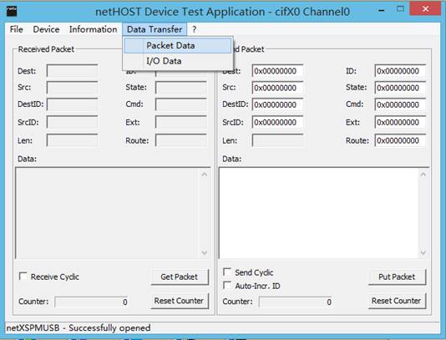Click down arrow of Received Data scrollbar

point(205,252)
